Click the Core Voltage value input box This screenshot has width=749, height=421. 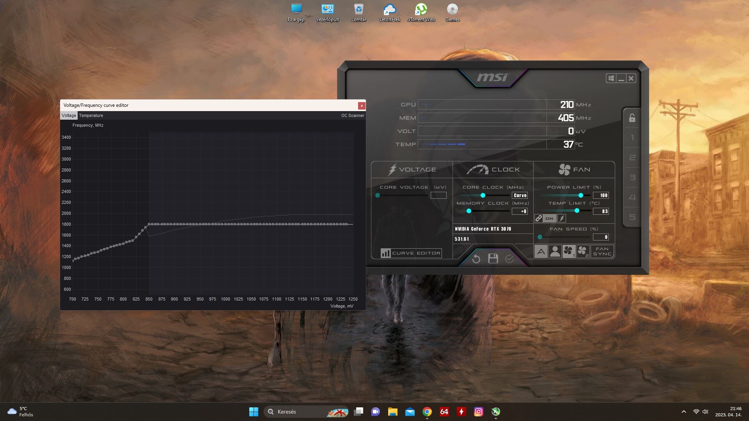tap(438, 195)
